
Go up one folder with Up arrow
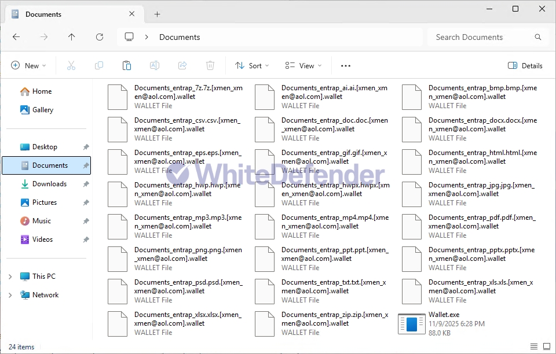(x=72, y=37)
